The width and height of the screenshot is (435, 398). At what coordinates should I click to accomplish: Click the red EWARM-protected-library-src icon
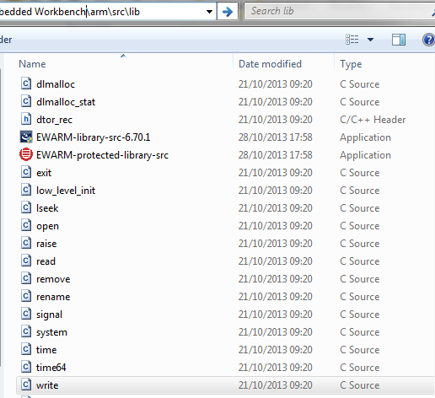pos(26,154)
